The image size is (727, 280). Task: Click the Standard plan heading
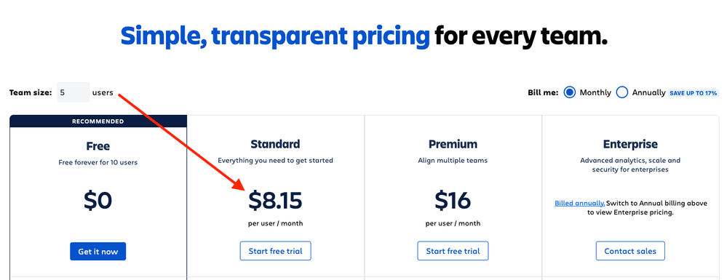(275, 144)
